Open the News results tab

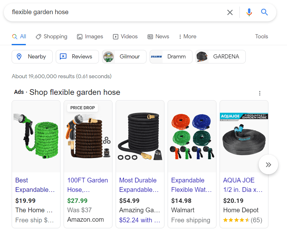point(158,37)
